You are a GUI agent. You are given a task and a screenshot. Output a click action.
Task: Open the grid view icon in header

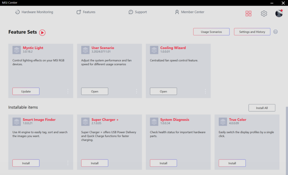pyautogui.click(x=248, y=13)
